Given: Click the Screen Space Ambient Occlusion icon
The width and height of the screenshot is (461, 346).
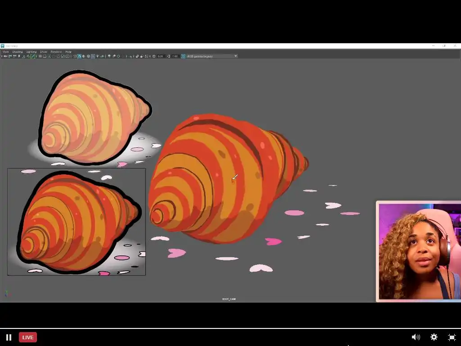Looking at the screenshot, I should click(109, 56).
